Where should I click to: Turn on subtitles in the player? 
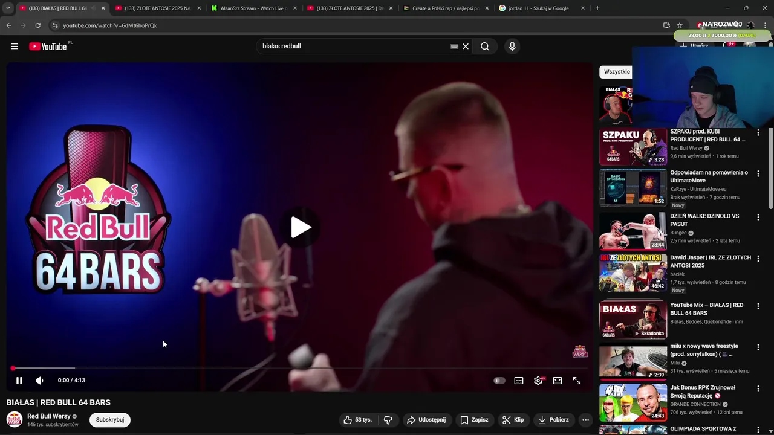click(519, 381)
